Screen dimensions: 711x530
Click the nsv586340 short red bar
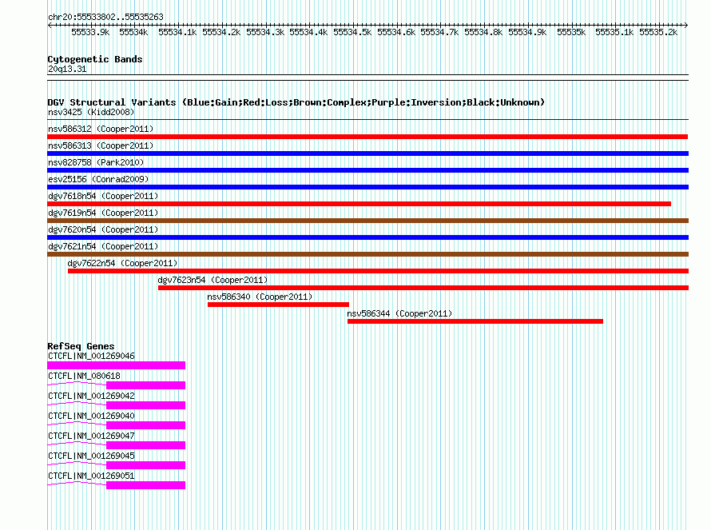pos(279,305)
